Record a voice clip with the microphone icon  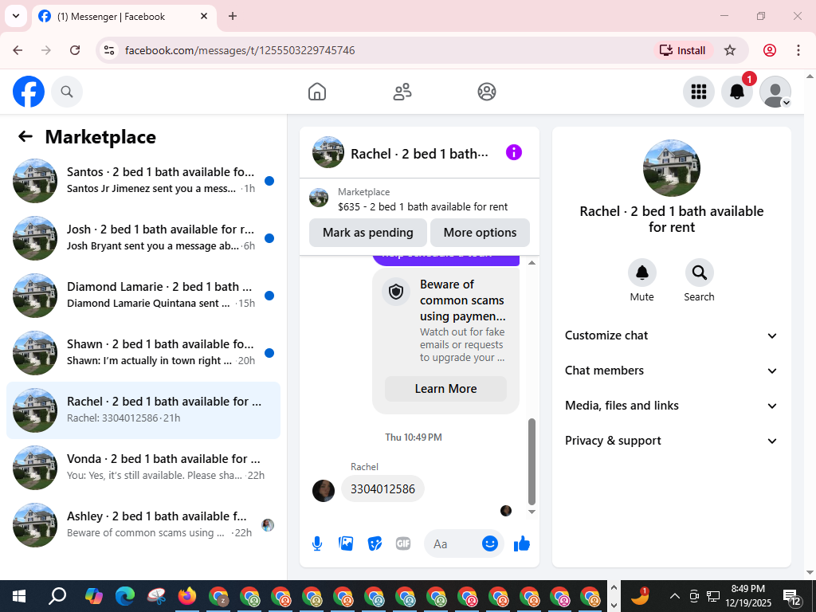(x=317, y=543)
